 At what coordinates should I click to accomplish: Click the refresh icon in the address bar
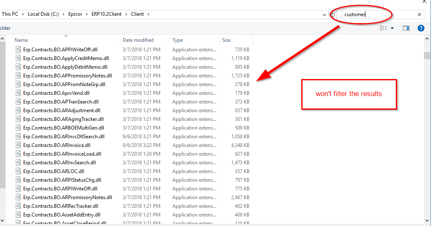(x=333, y=14)
